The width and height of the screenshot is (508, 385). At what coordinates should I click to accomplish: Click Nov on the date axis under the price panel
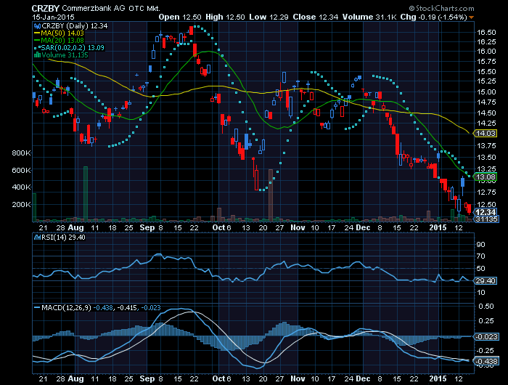point(298,227)
